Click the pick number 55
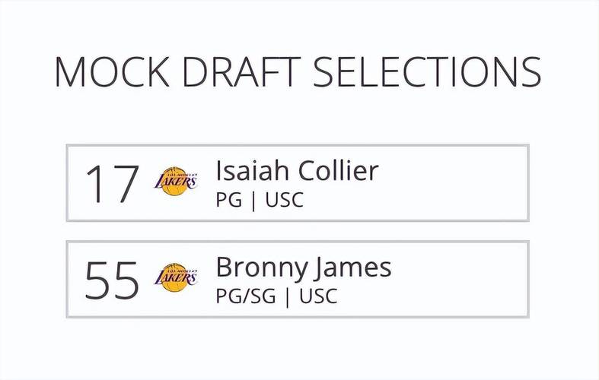The height and width of the screenshot is (380, 599). (112, 280)
